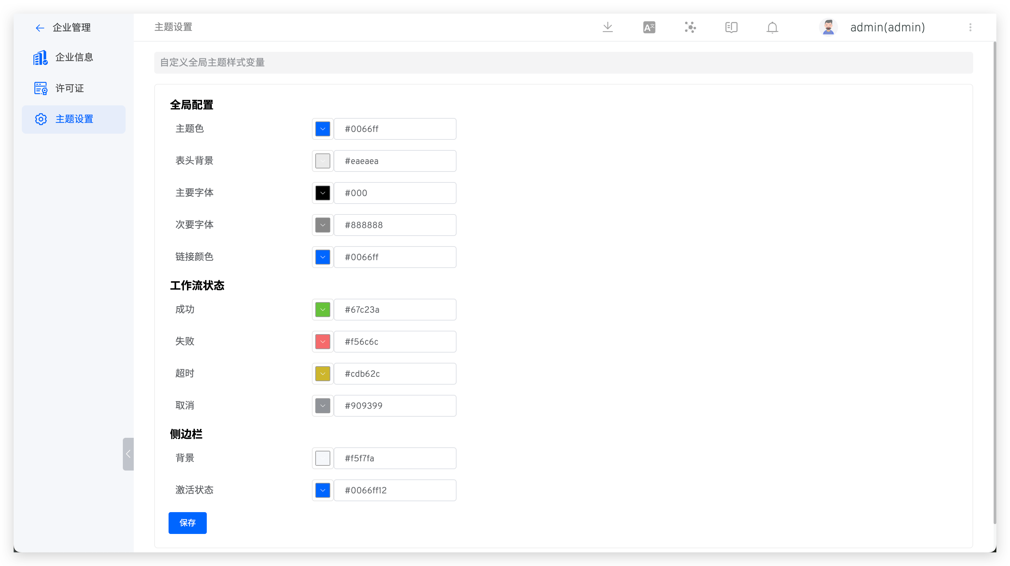Select 主题设置 sidebar item
Image resolution: width=1010 pixels, height=566 pixels.
click(x=74, y=119)
